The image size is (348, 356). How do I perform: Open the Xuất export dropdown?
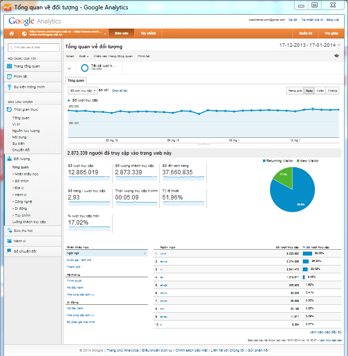84,56
